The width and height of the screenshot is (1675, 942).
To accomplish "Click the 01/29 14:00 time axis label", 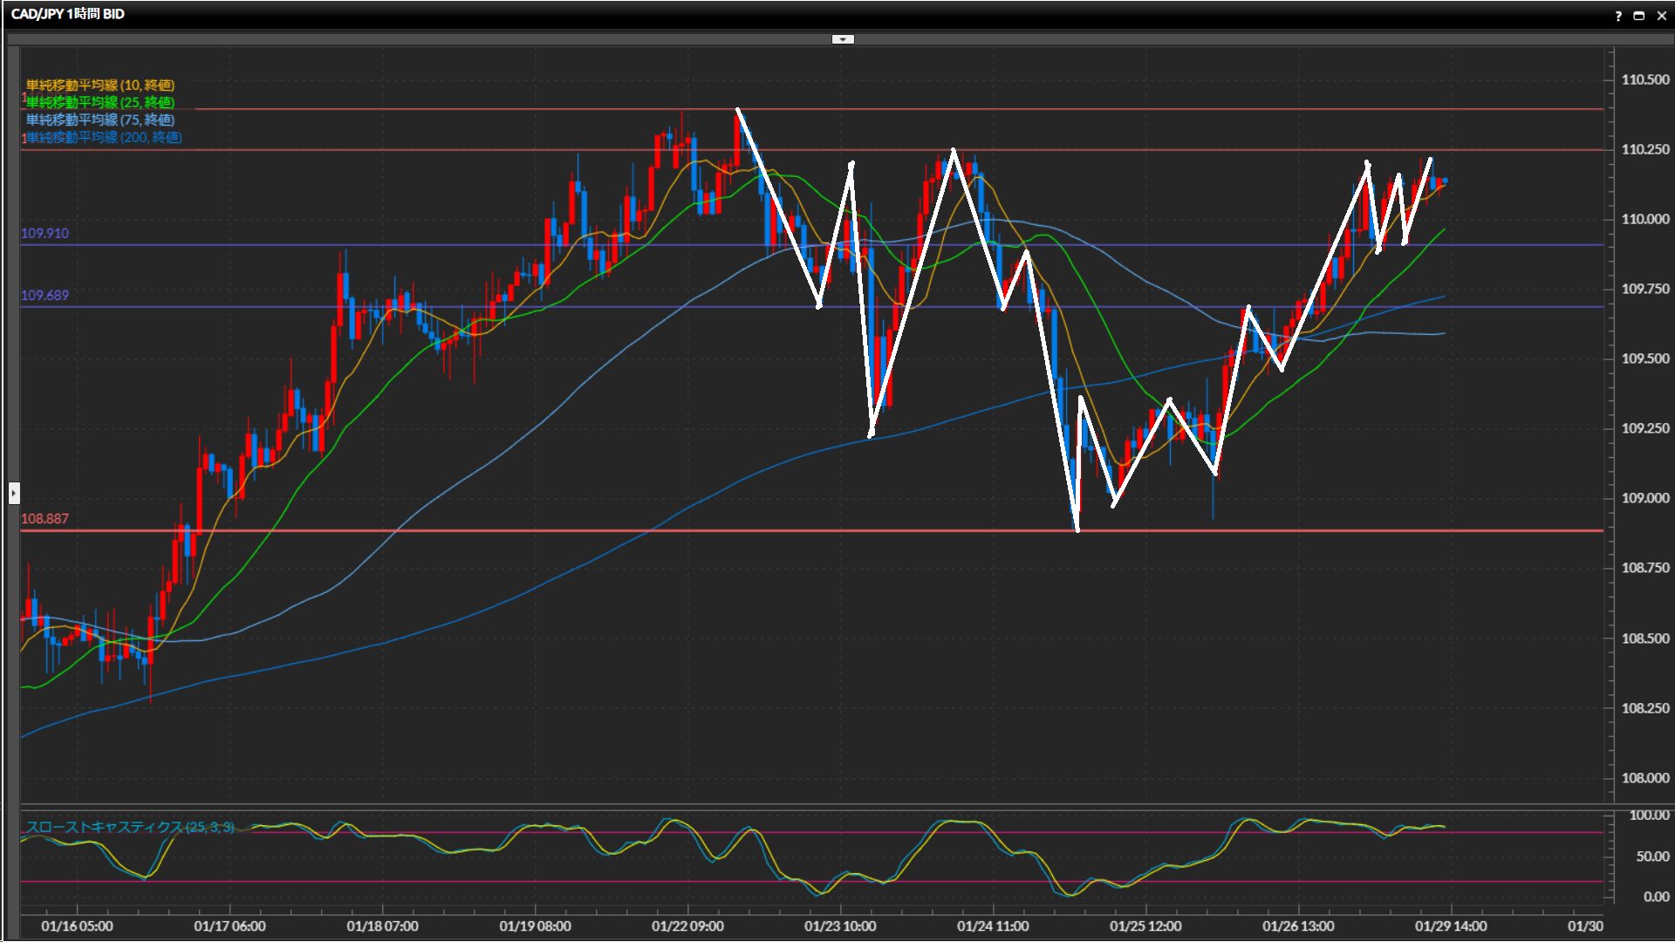I will (1450, 926).
